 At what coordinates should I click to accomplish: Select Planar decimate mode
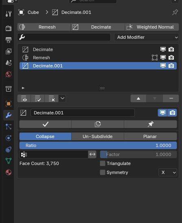point(150,136)
